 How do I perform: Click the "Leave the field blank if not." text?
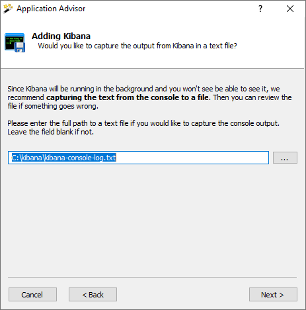[51, 132]
